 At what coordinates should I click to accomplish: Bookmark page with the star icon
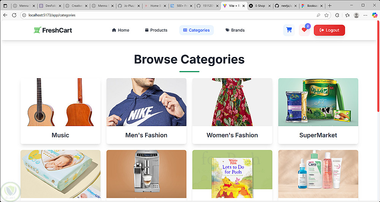pyautogui.click(x=326, y=15)
